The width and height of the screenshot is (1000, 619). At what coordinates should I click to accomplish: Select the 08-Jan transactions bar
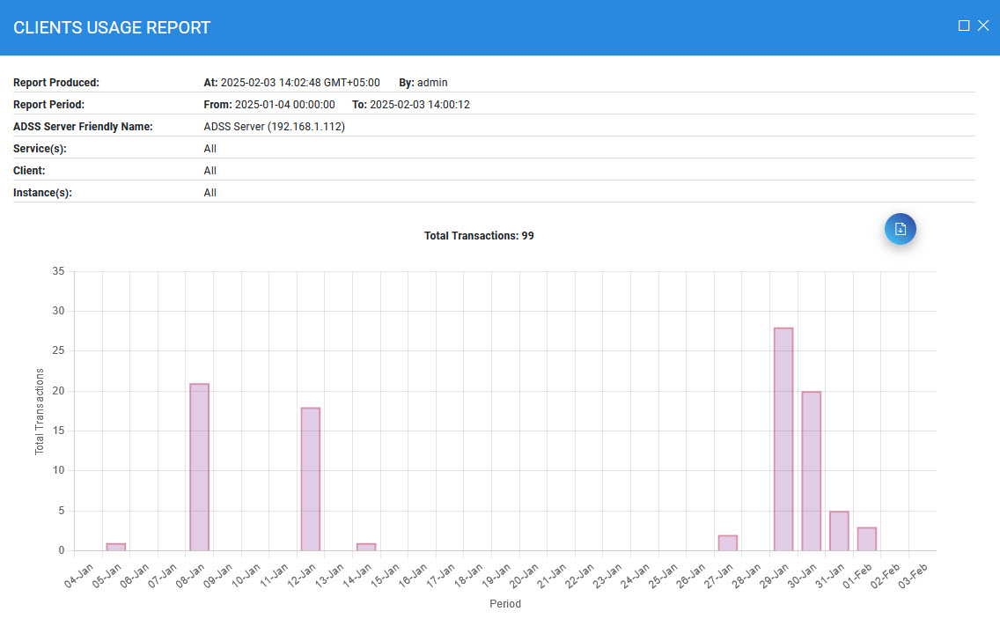[199, 467]
